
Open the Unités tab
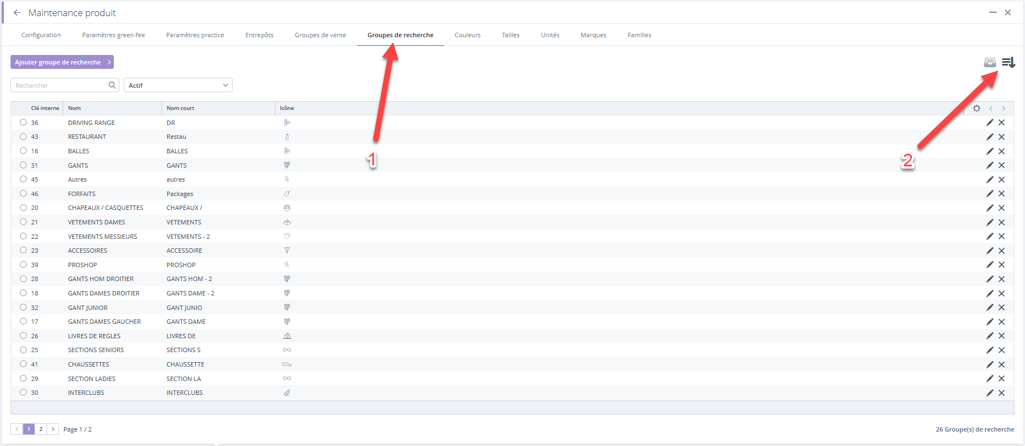550,35
